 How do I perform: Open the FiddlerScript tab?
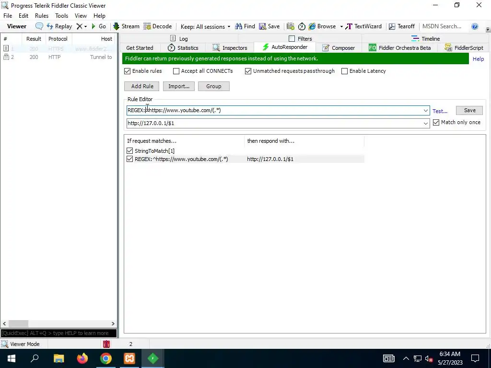pyautogui.click(x=464, y=48)
